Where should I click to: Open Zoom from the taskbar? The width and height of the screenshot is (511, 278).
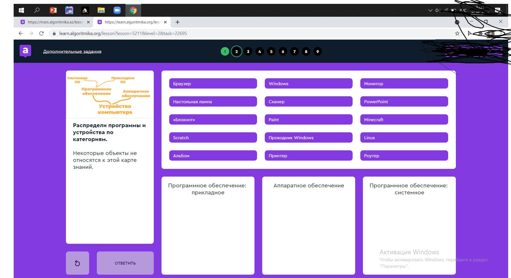[x=117, y=10]
